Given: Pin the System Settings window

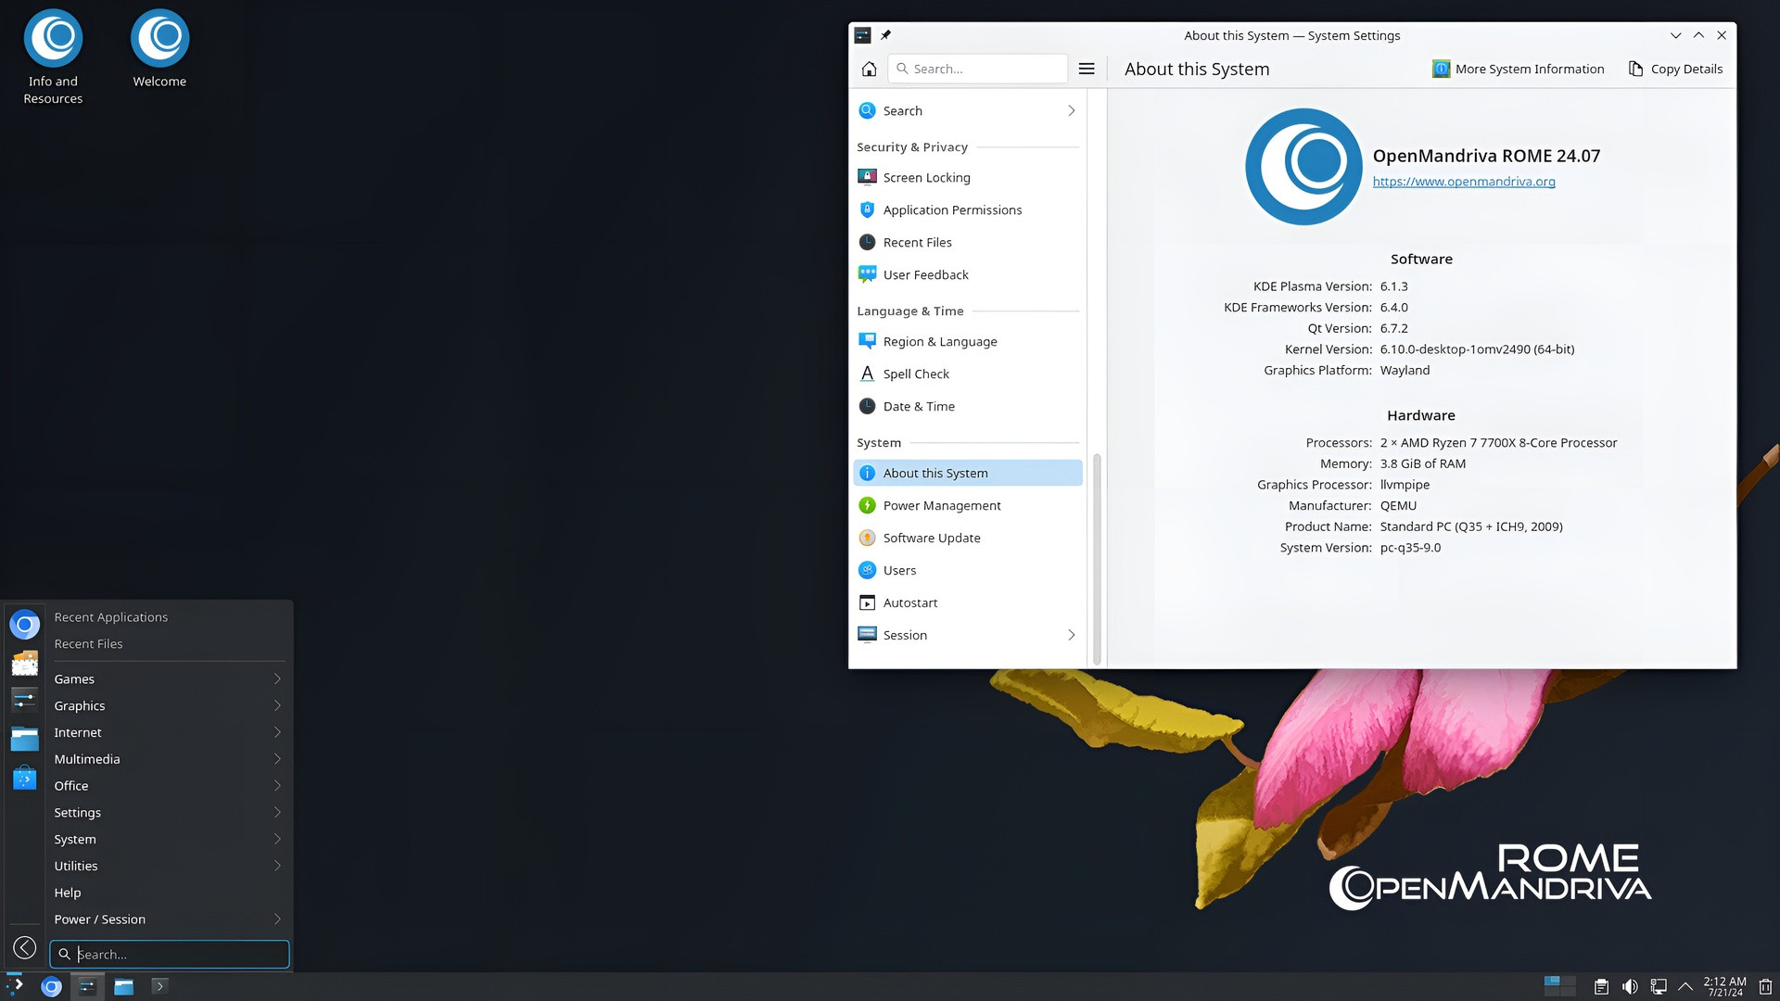Looking at the screenshot, I should click(885, 35).
